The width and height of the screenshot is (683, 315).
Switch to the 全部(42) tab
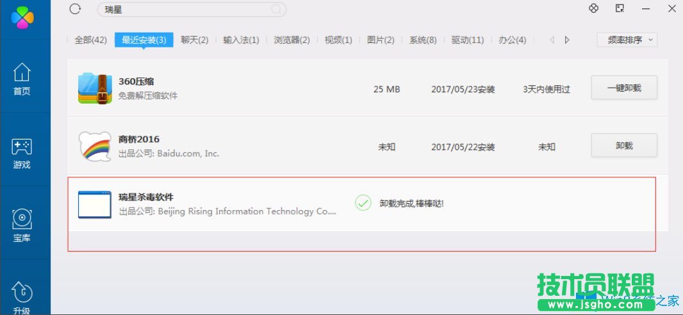pyautogui.click(x=90, y=40)
